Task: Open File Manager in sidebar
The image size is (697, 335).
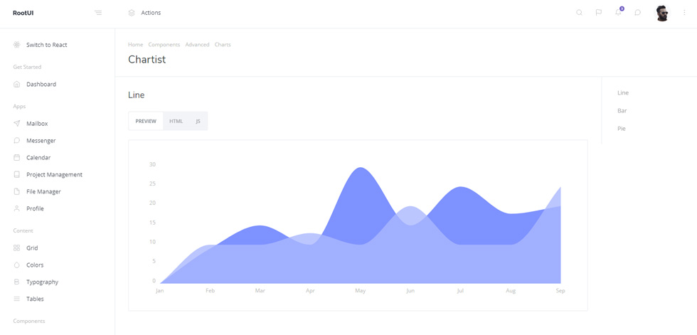Action: (43, 191)
